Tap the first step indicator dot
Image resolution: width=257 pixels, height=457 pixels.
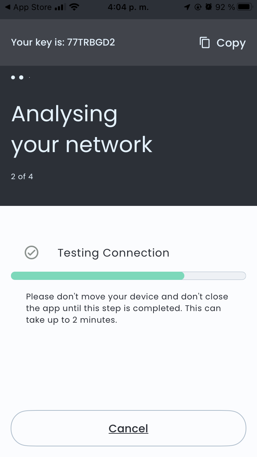coord(13,77)
